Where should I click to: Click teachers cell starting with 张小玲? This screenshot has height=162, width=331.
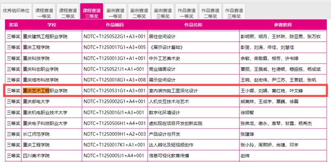tap(283, 145)
